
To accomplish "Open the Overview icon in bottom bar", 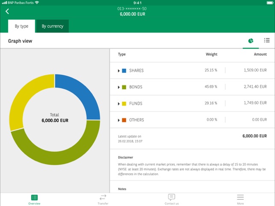I will [34, 197].
